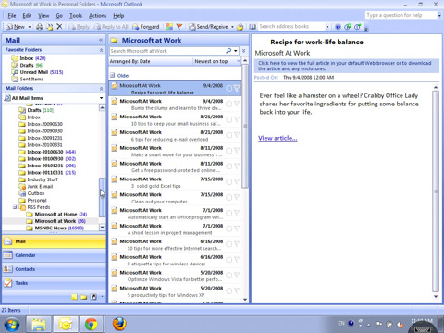Open the Tools menu
The image size is (444, 333).
76,16
